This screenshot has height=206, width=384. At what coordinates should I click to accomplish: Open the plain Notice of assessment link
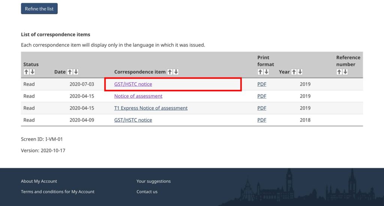(x=138, y=96)
